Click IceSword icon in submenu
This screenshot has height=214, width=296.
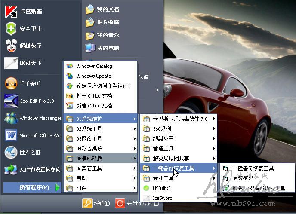pos(147,198)
